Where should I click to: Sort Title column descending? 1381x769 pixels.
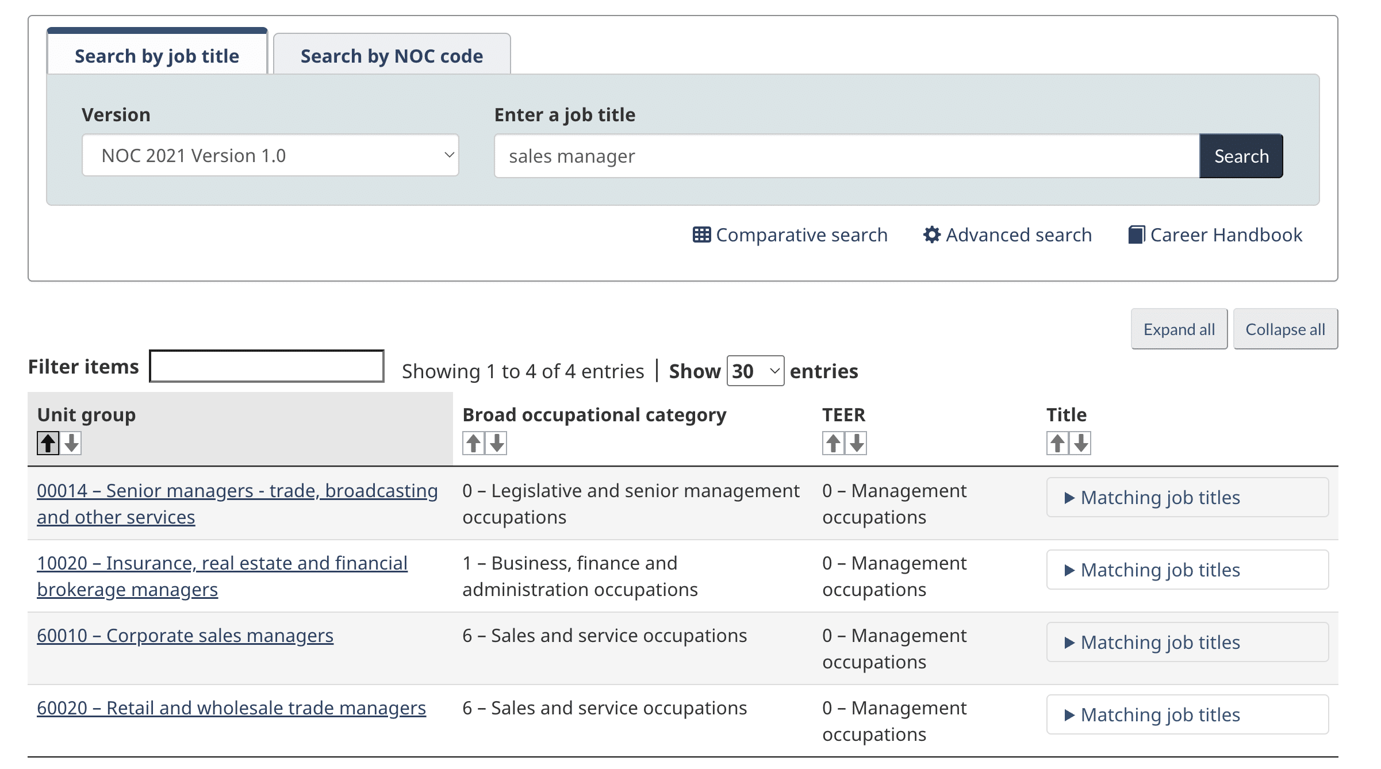pyautogui.click(x=1081, y=443)
